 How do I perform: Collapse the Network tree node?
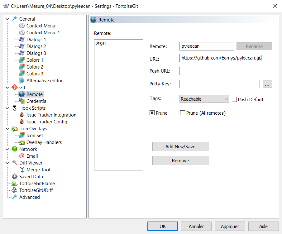tap(7, 149)
